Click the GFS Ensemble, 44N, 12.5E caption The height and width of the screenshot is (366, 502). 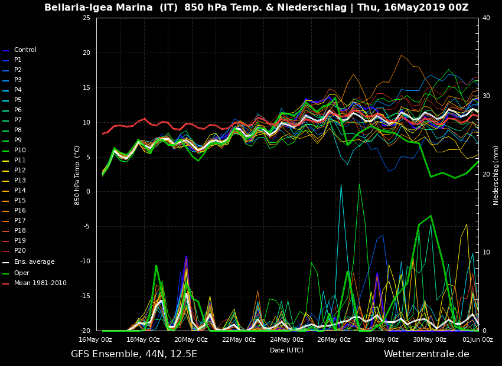(134, 354)
